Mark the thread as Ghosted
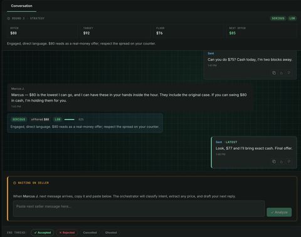Image resolution: width=301 pixels, height=237 pixels. coord(111,233)
